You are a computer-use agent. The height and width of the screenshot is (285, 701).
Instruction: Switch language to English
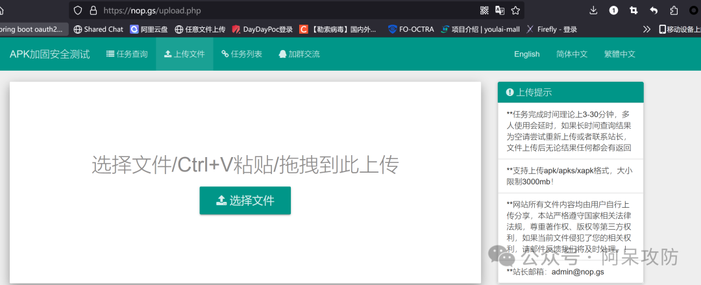(x=526, y=54)
